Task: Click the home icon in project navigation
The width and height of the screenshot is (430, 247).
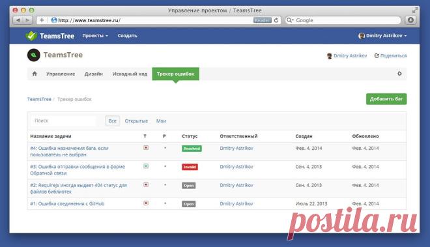Action: point(35,74)
